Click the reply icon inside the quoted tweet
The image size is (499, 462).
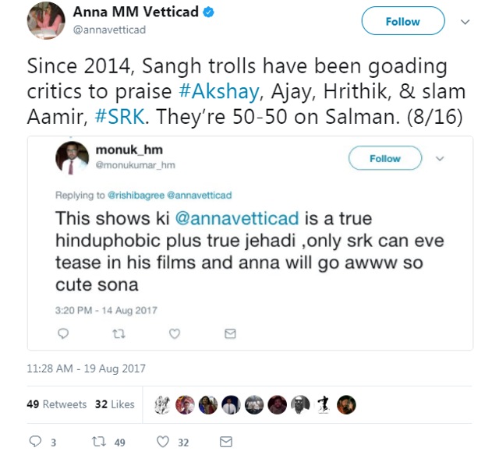(63, 333)
